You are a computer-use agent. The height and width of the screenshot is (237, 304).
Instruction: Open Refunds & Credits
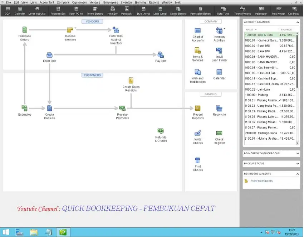point(161,131)
